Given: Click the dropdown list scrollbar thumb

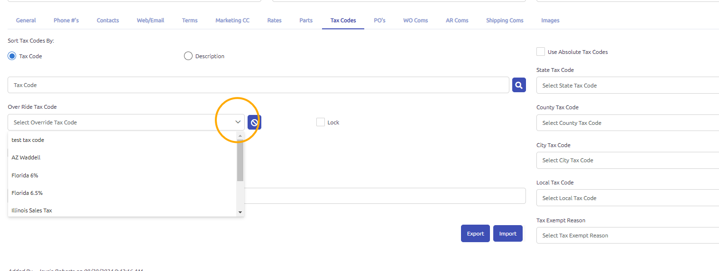Looking at the screenshot, I should [x=240, y=160].
